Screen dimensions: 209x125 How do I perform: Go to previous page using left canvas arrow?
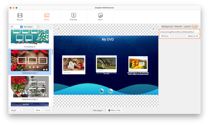(59, 29)
